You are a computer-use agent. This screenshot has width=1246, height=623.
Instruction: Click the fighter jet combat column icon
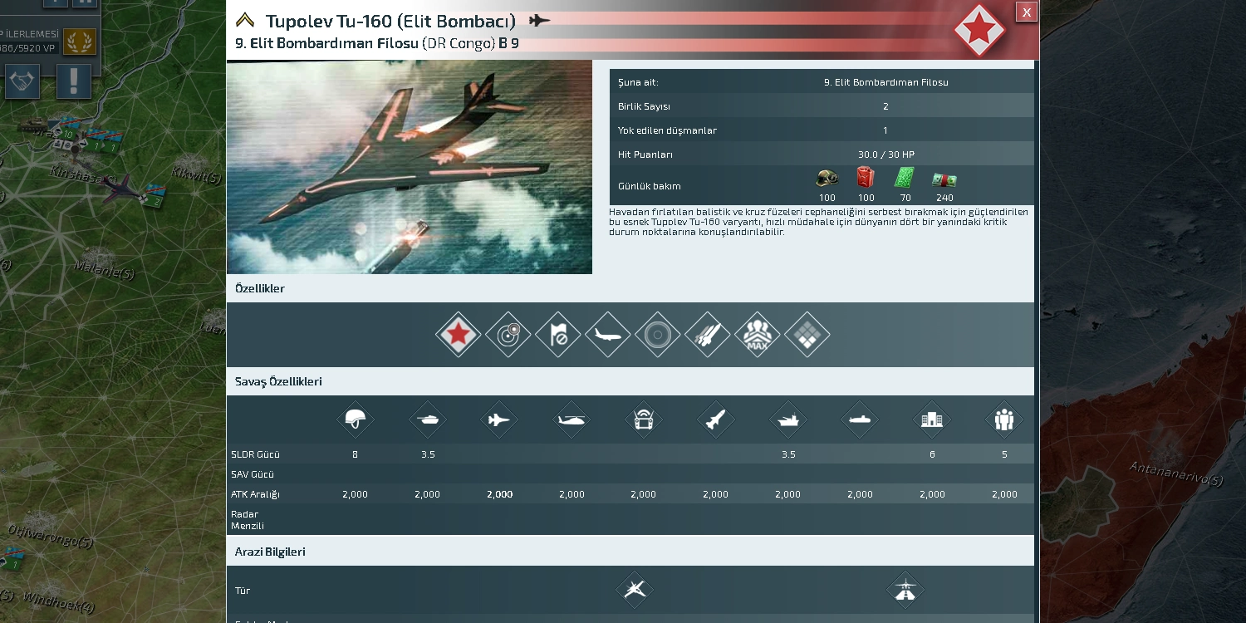[499, 420]
